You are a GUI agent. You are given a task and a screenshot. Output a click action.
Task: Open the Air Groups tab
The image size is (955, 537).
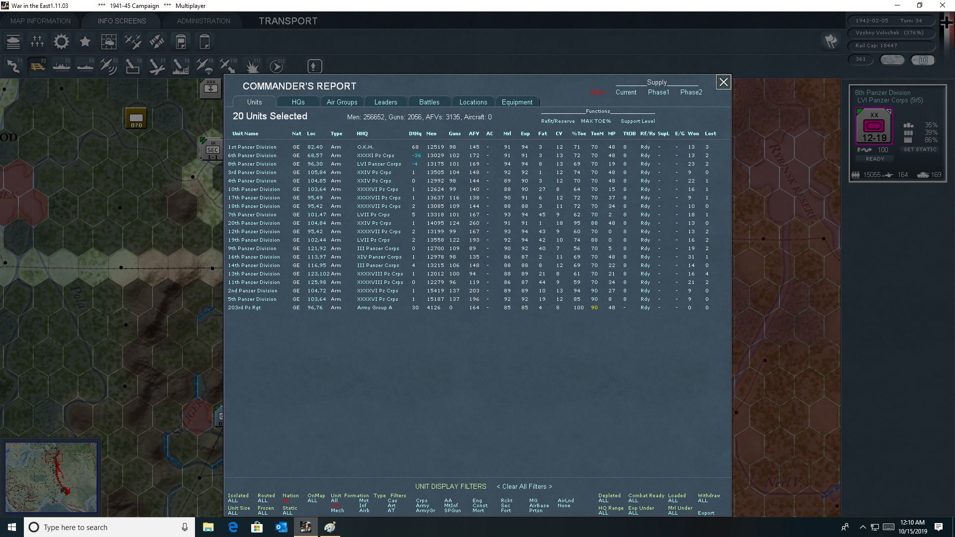(342, 101)
